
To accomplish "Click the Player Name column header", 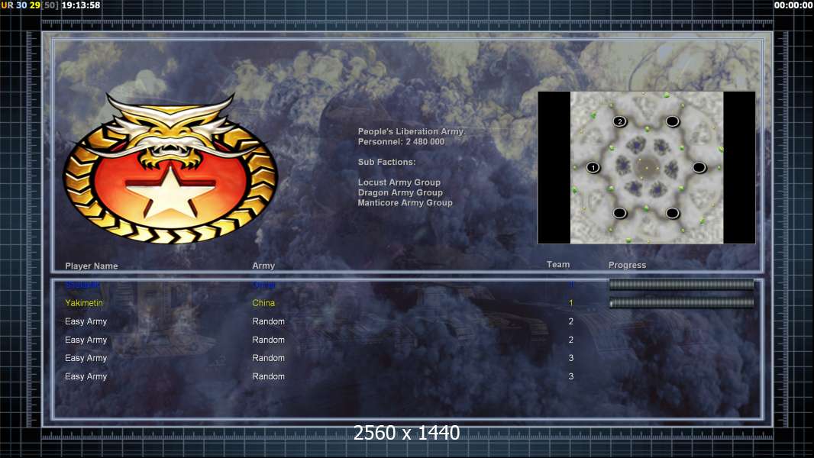I will coord(92,266).
